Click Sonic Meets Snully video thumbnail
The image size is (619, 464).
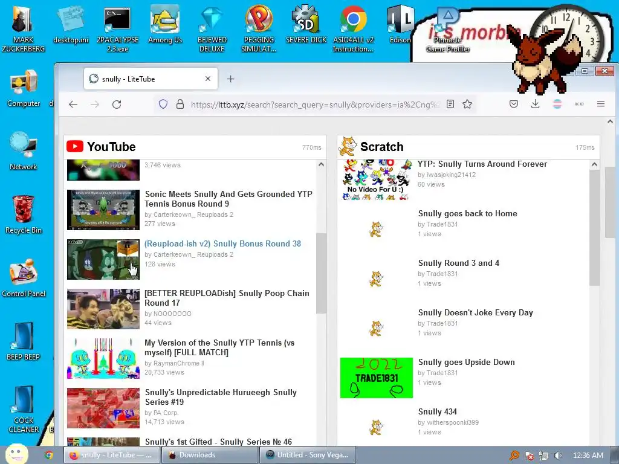pos(103,210)
